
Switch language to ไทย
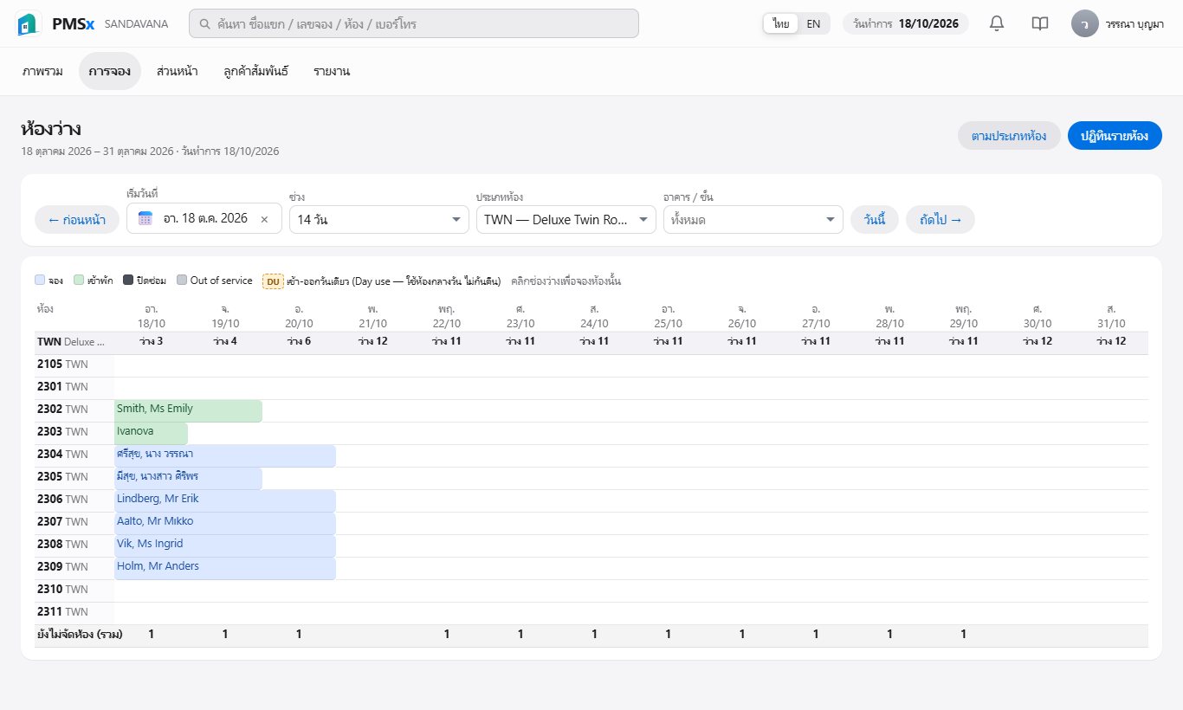[x=781, y=23]
